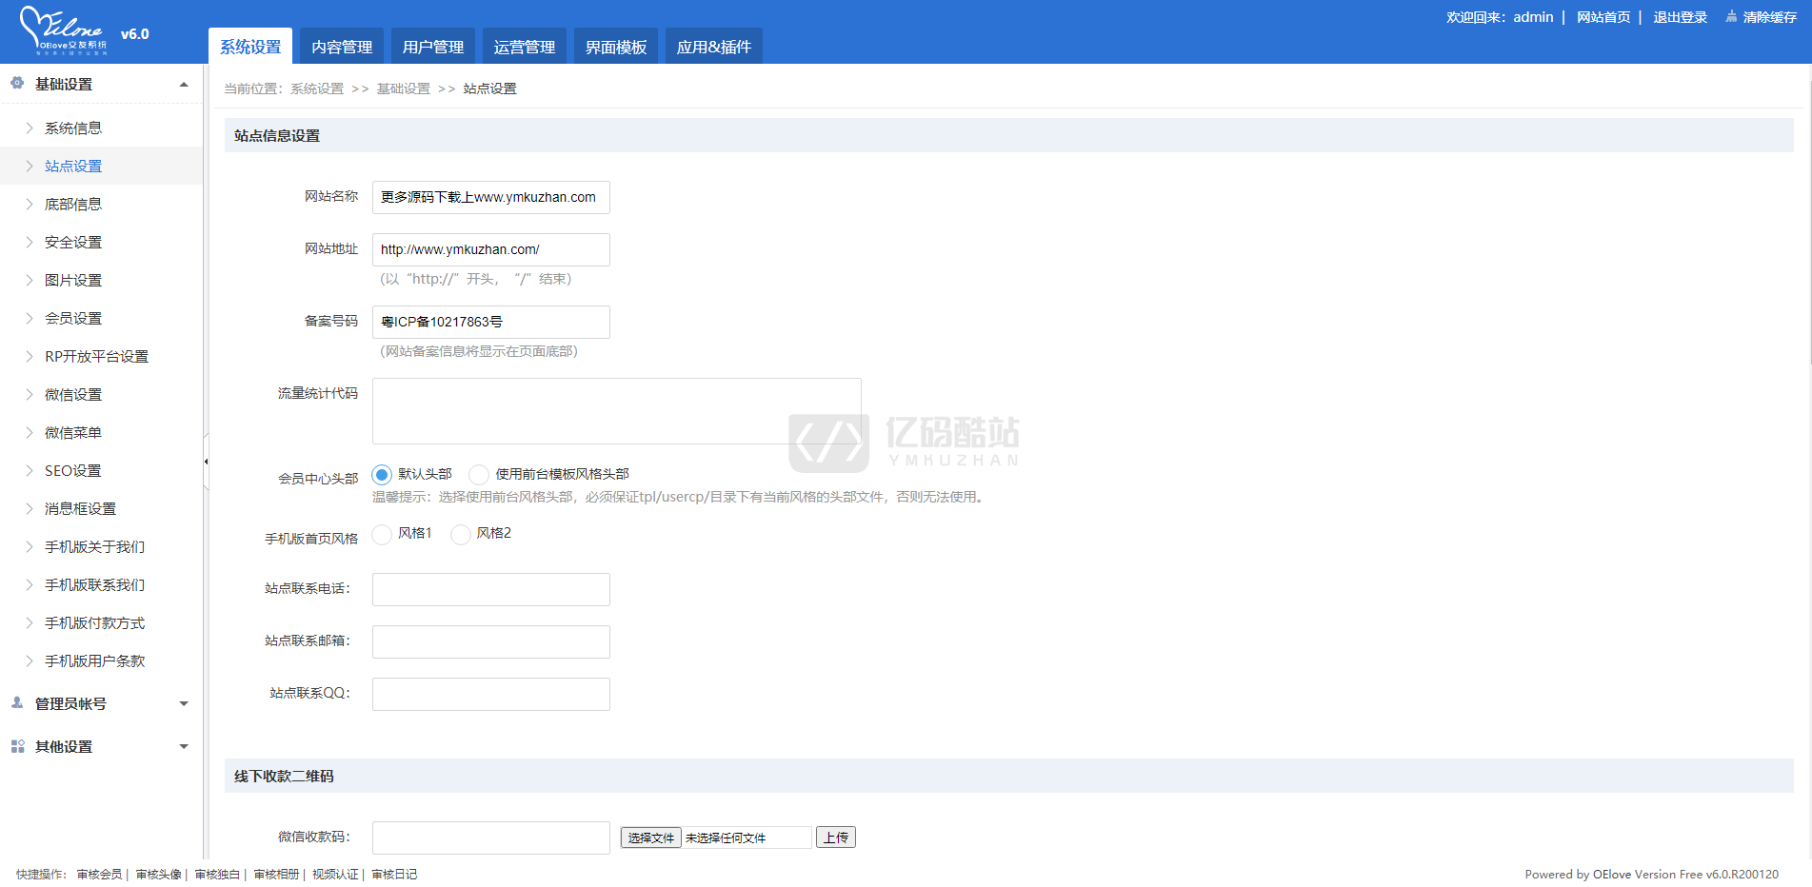Open 审核相册 quick action
This screenshot has width=1812, height=887.
(x=277, y=875)
